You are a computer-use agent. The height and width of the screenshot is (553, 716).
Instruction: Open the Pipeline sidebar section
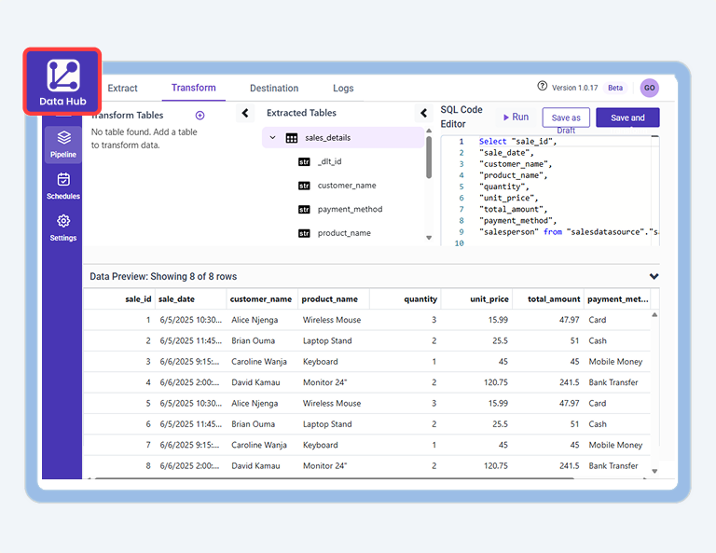point(63,145)
